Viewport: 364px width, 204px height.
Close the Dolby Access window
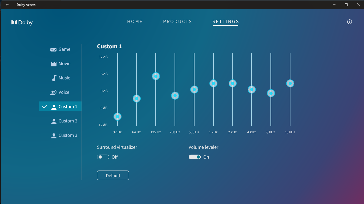point(358,5)
